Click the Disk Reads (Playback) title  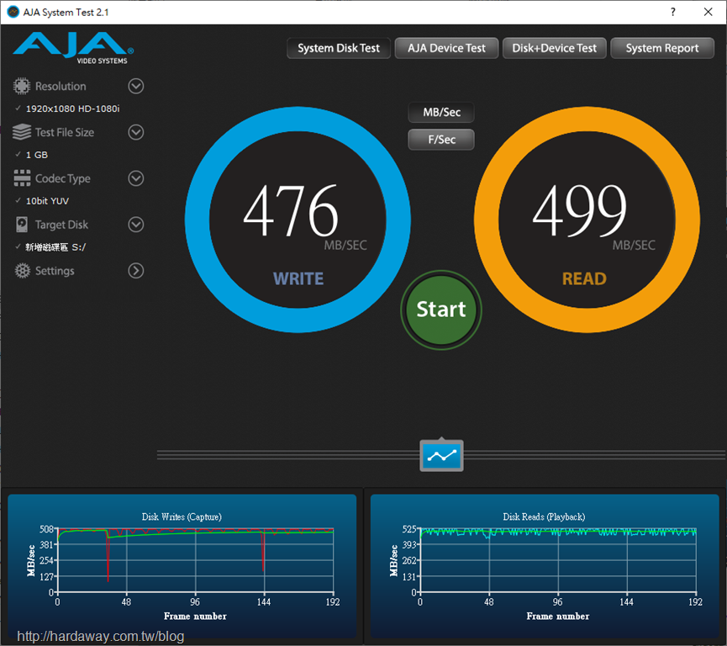[544, 517]
